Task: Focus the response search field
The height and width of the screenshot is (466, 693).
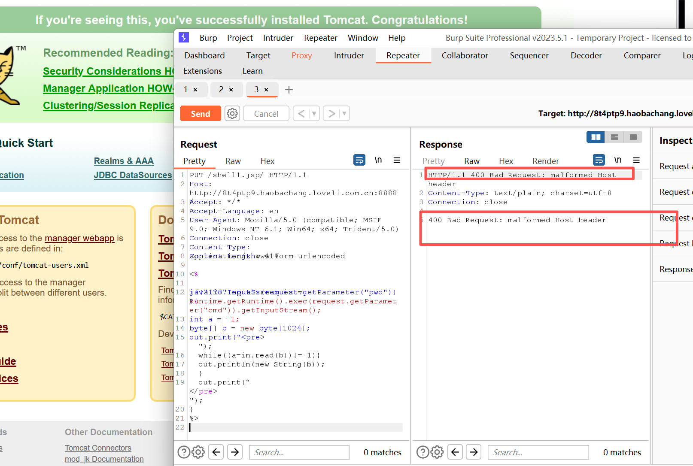Action: [538, 452]
